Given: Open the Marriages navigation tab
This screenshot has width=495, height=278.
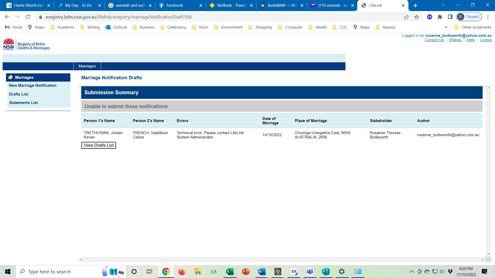Looking at the screenshot, I should [x=87, y=66].
